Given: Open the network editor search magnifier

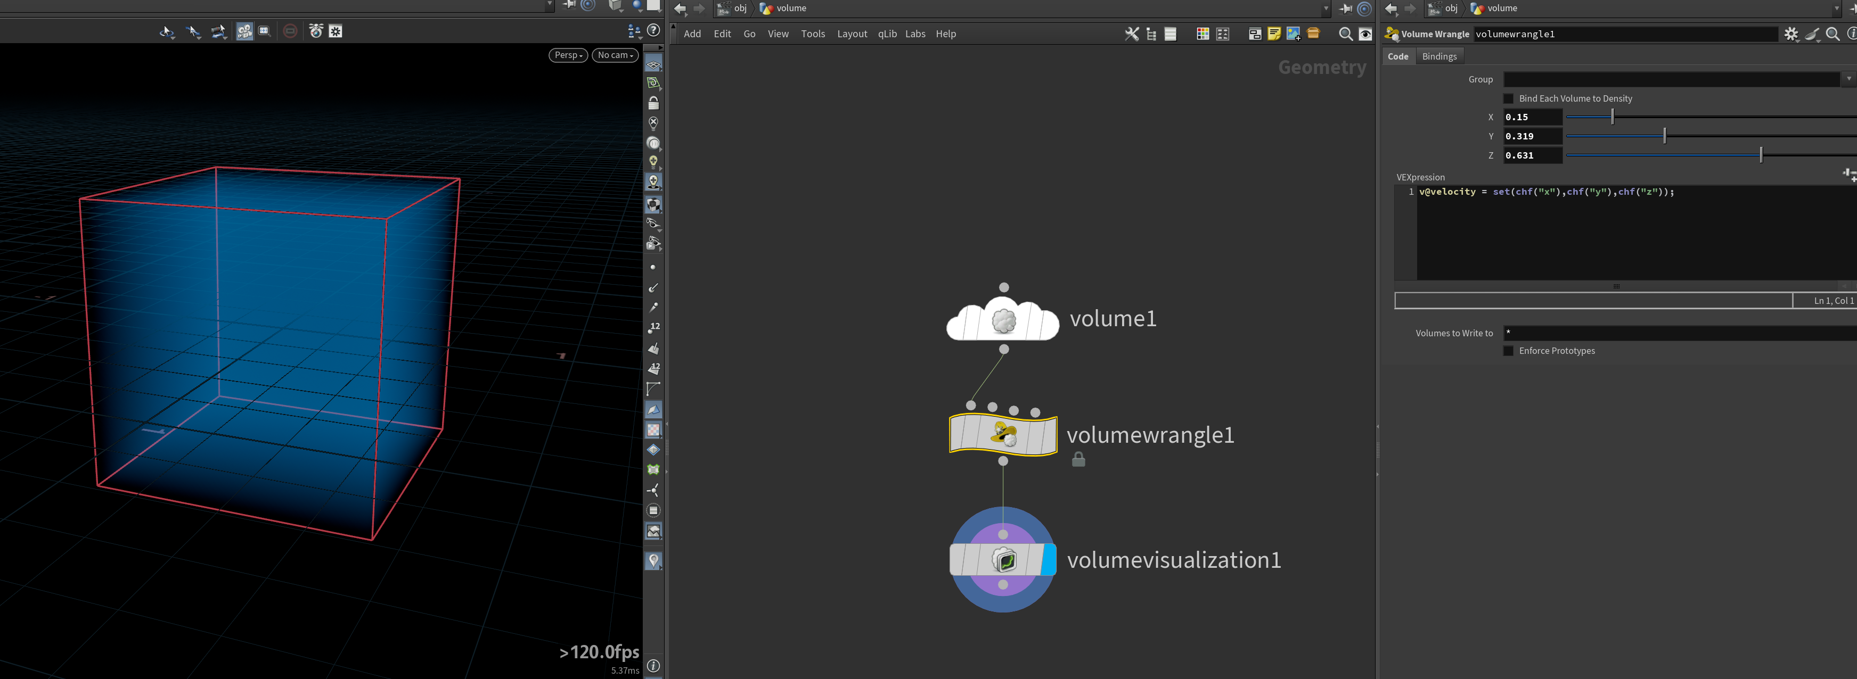Looking at the screenshot, I should tap(1345, 34).
